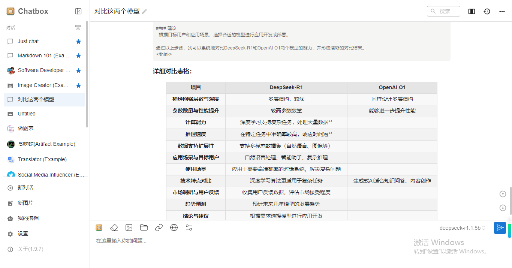Open 我的搭档 copilots page
Screen dimensions: 512x268
click(44, 219)
